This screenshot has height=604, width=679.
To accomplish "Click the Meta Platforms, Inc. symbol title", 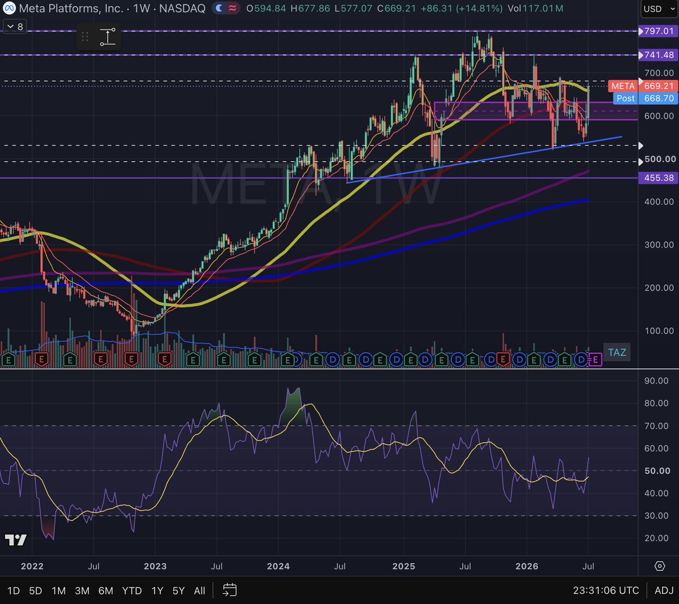I will click(71, 8).
